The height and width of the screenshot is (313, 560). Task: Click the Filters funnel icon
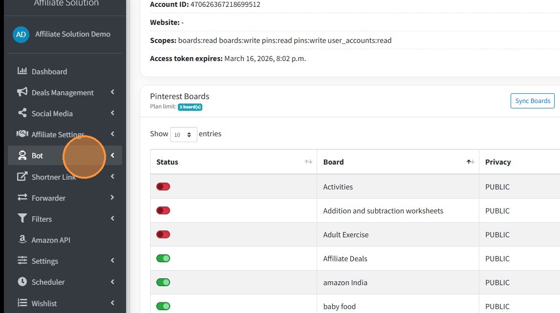22,219
